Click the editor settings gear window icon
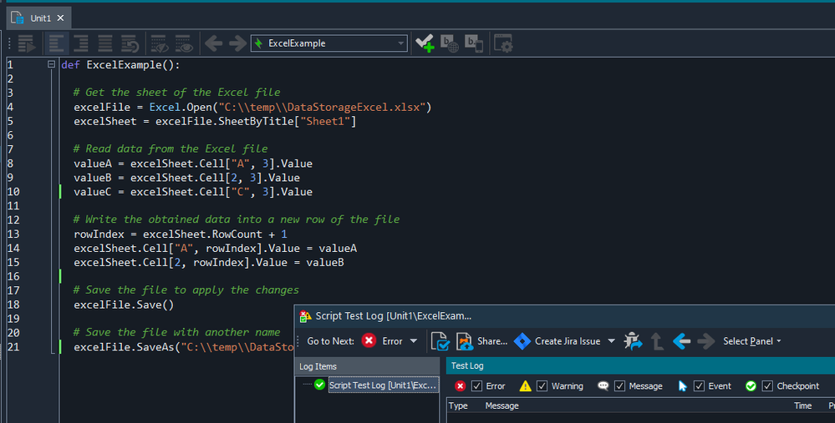This screenshot has width=835, height=423. point(502,43)
